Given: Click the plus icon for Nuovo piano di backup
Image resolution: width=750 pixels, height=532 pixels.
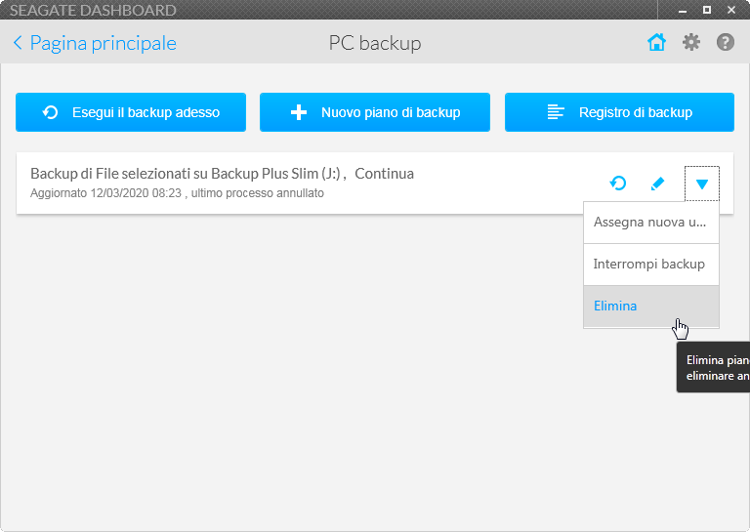Looking at the screenshot, I should (299, 112).
